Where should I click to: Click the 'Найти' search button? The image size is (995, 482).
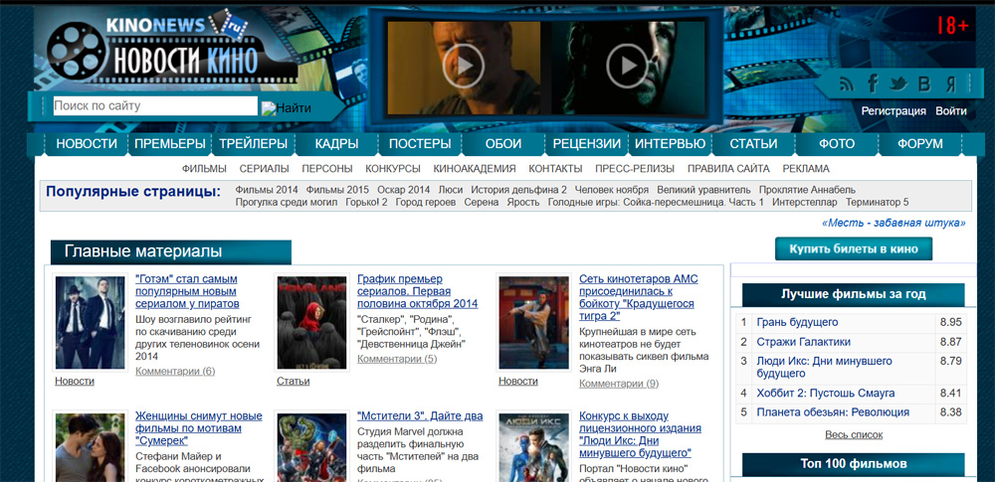[x=287, y=107]
